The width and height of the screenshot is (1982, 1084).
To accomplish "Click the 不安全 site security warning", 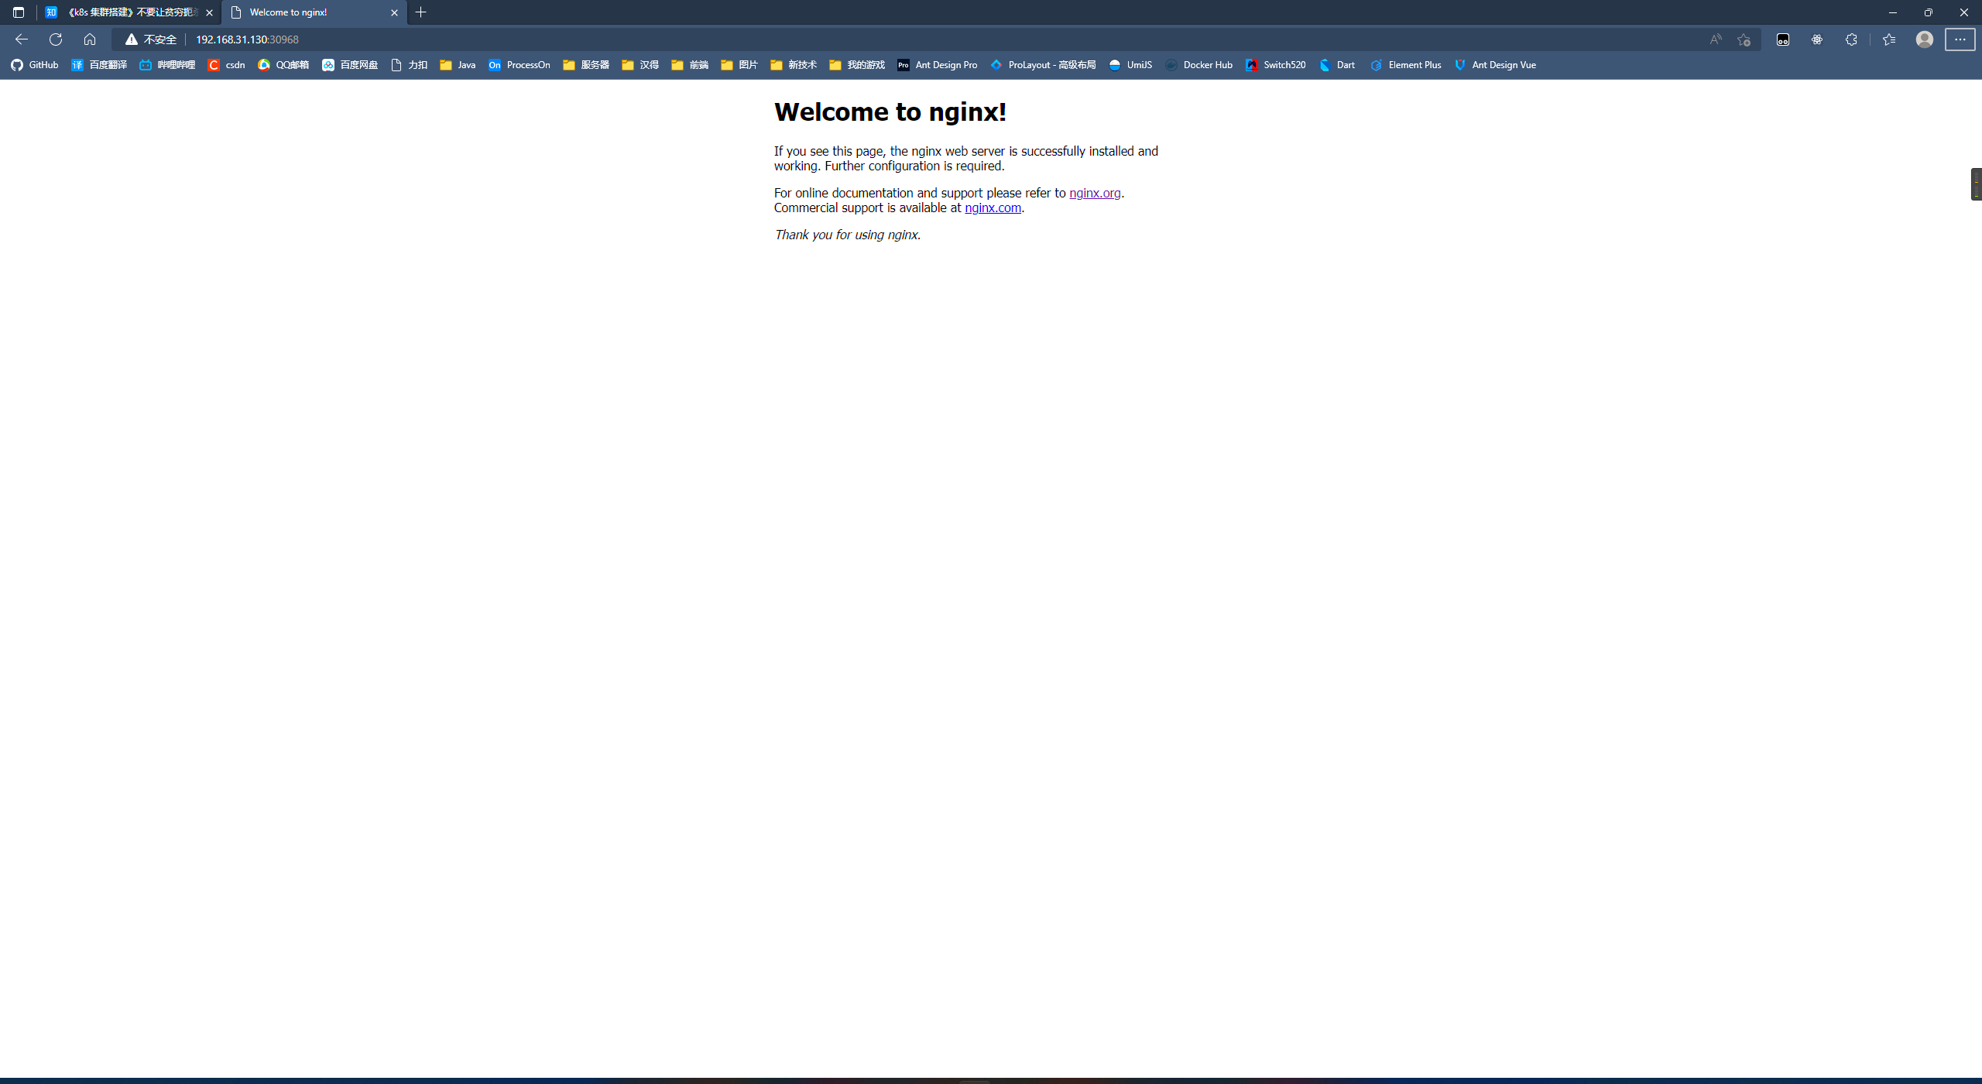I will pyautogui.click(x=152, y=39).
